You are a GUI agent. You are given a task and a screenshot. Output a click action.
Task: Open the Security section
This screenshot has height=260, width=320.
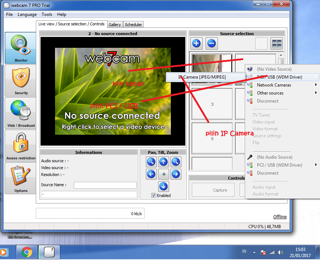[21, 80]
